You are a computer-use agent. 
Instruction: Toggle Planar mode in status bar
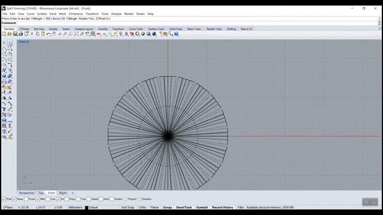point(154,207)
